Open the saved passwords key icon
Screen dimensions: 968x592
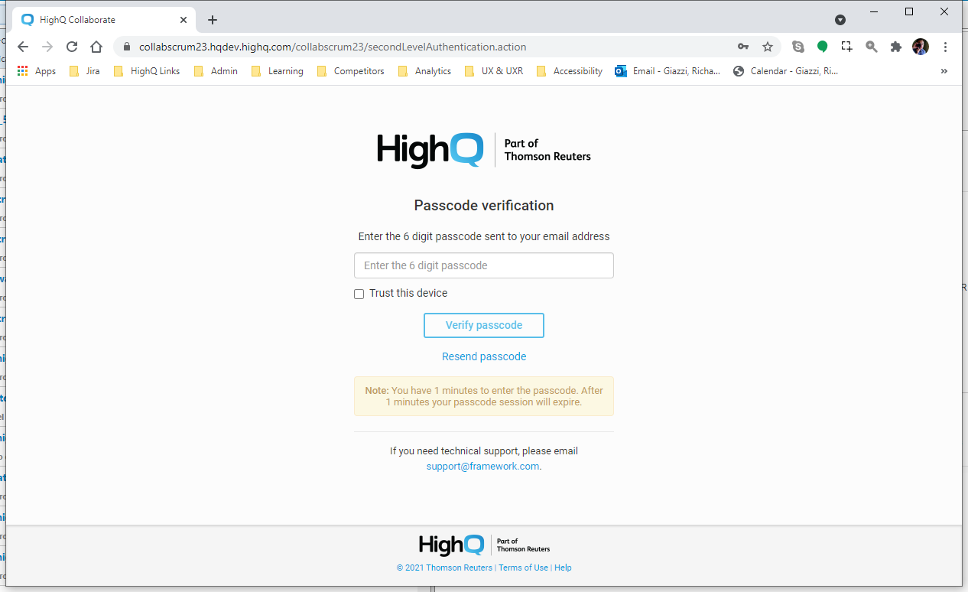coord(743,47)
